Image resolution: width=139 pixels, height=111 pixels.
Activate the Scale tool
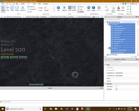pyautogui.click(x=12, y=8)
